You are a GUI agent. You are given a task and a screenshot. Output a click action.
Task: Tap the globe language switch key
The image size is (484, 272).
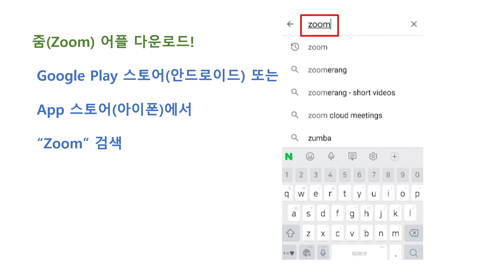point(307,253)
